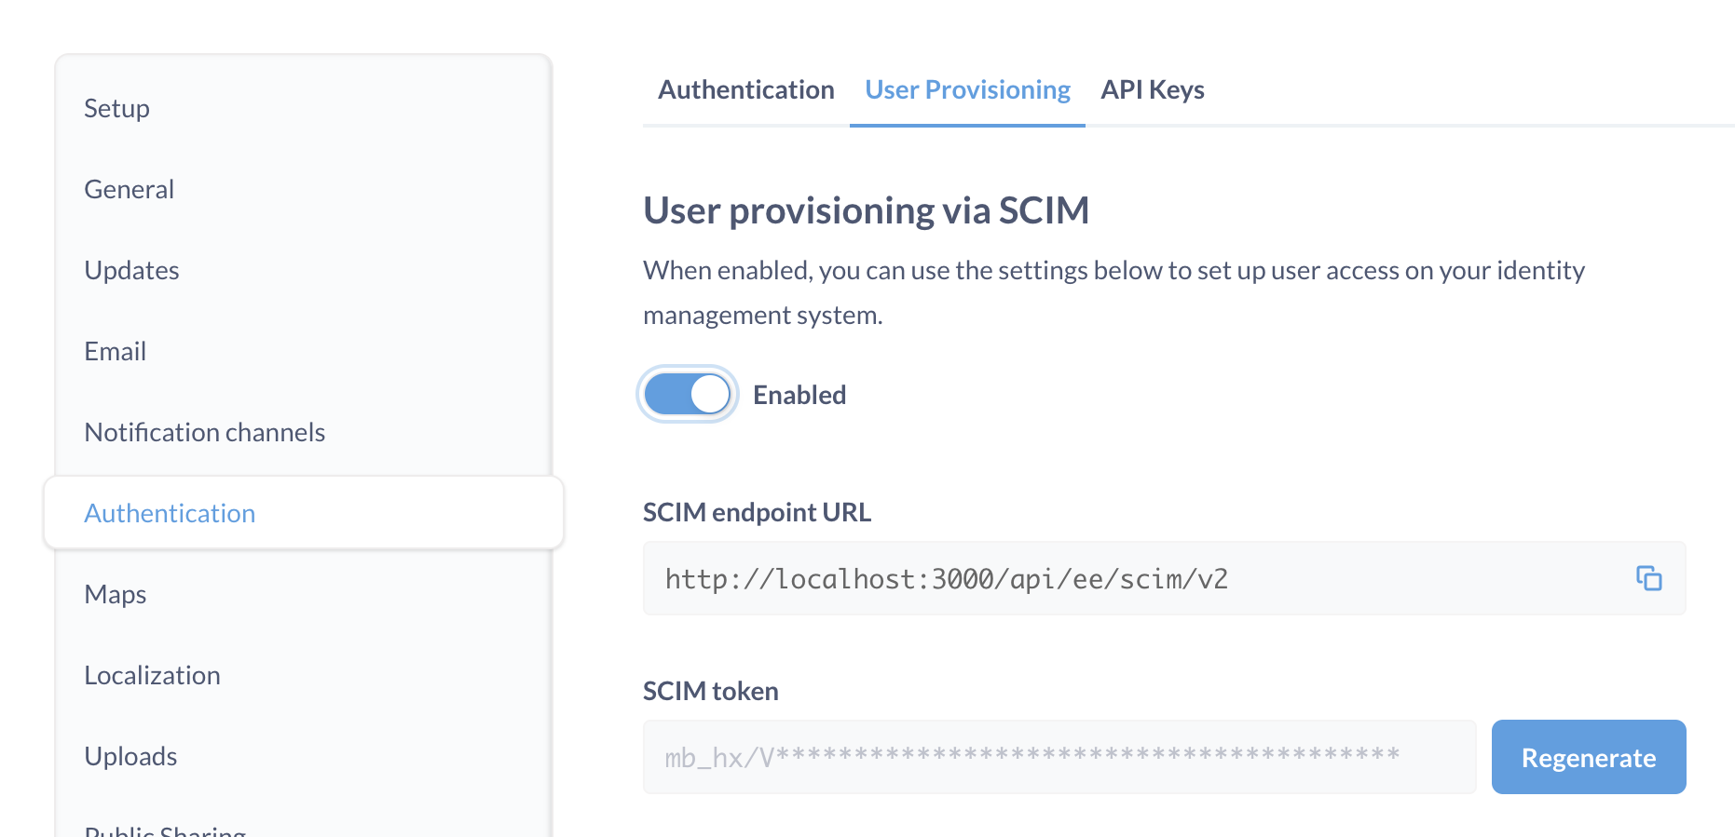Viewport: 1735px width, 837px height.
Task: Open the Uploads settings page
Action: (130, 757)
